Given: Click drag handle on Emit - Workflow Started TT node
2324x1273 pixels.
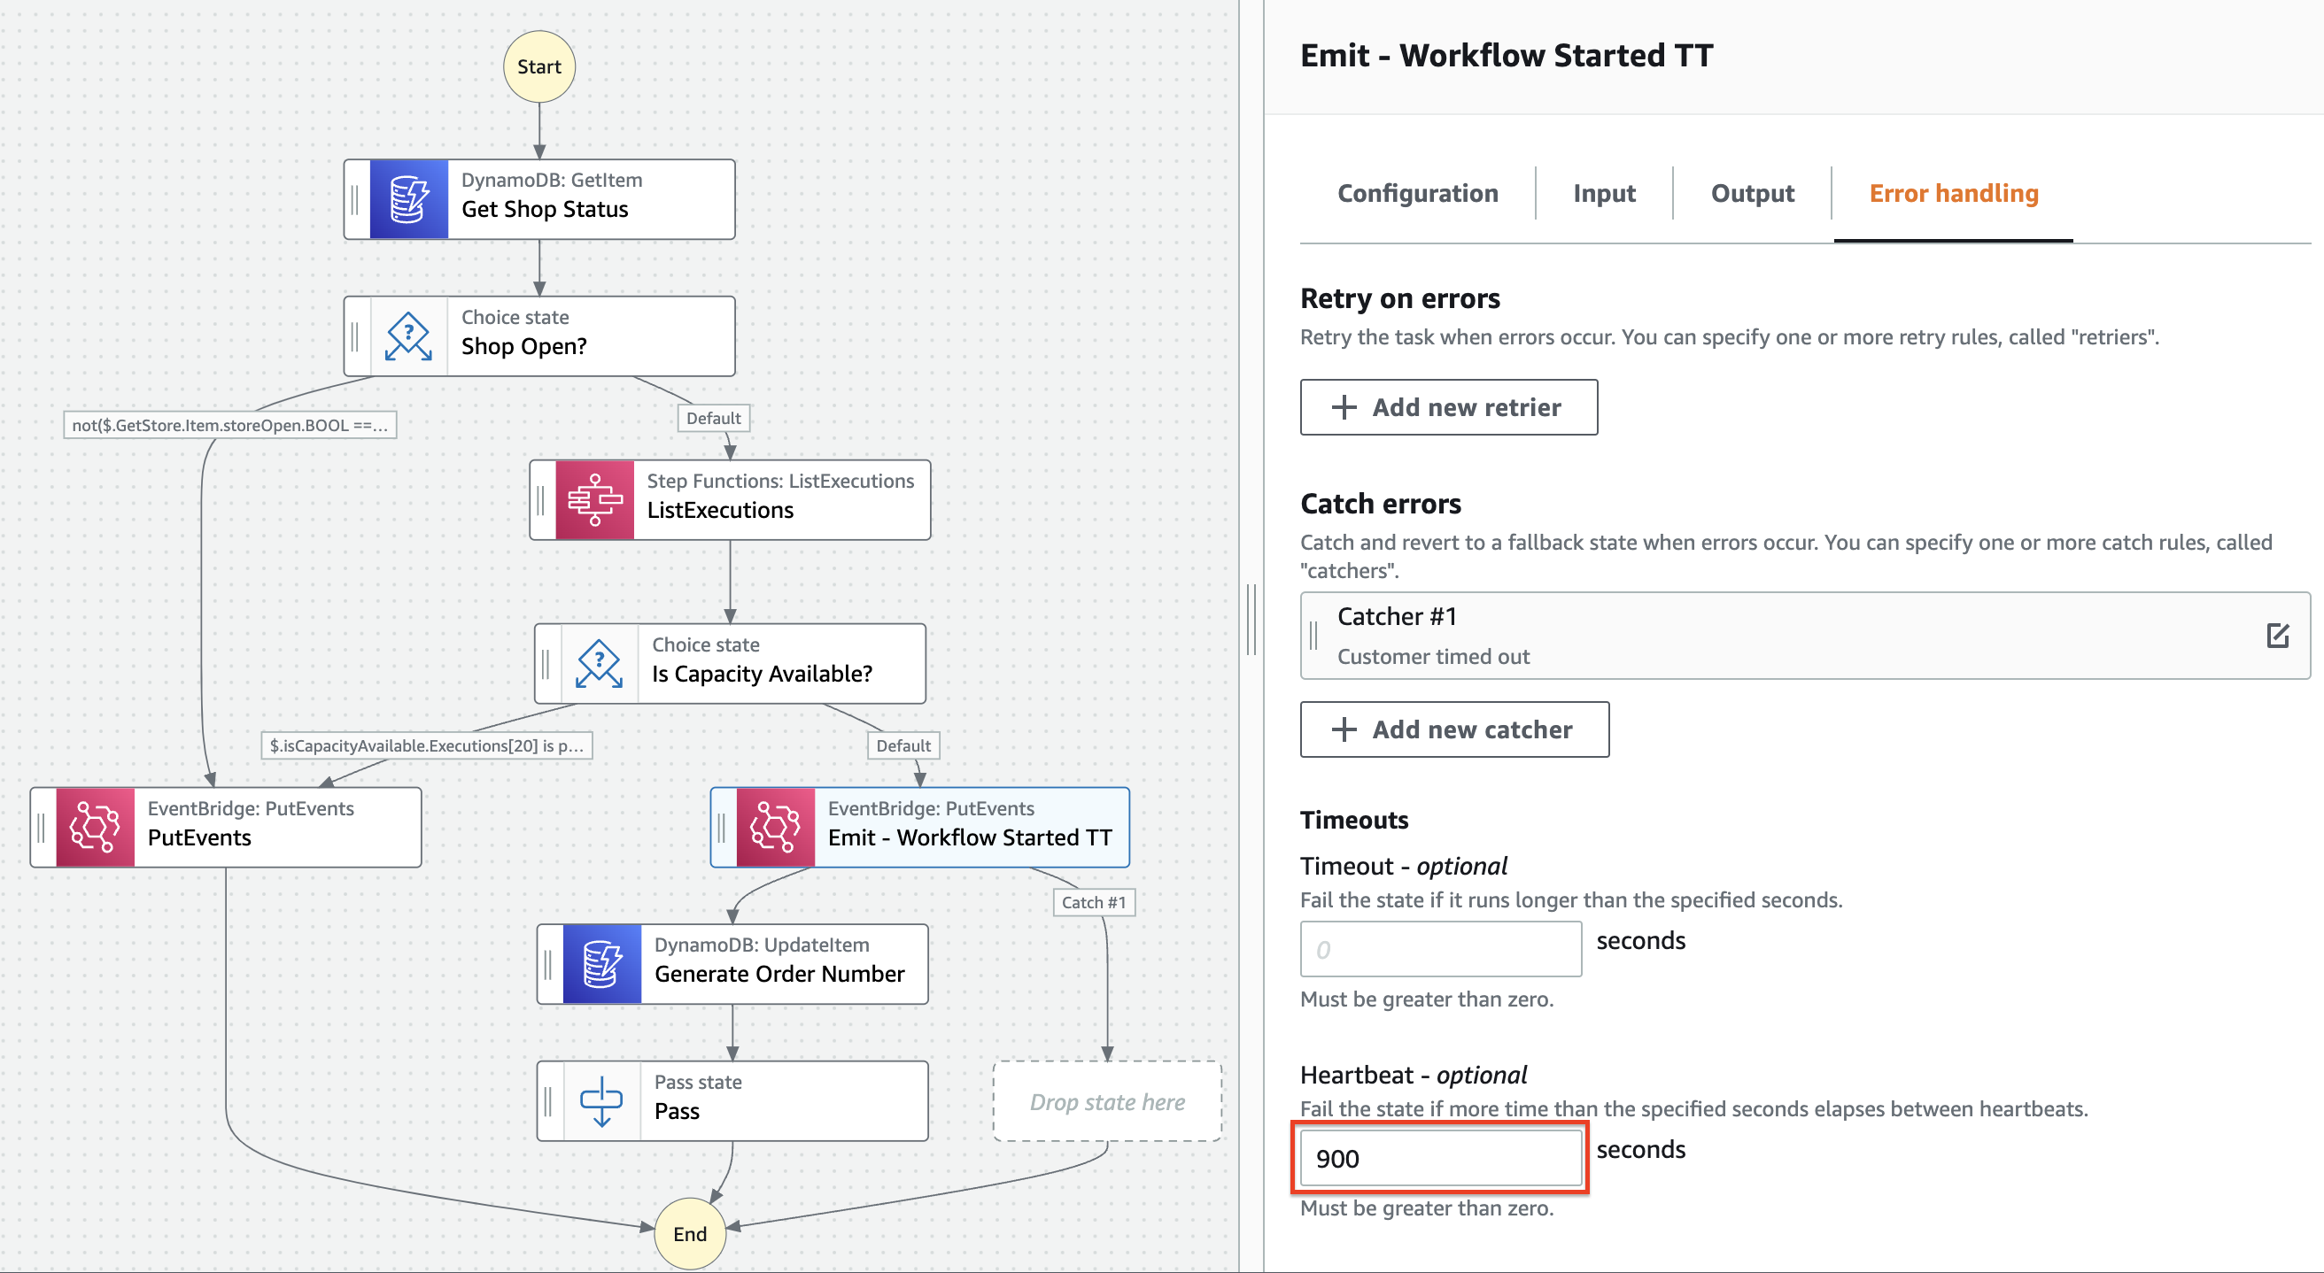Looking at the screenshot, I should [722, 828].
